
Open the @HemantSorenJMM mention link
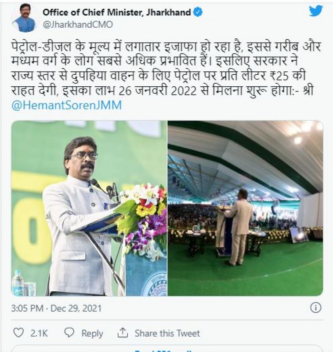click(66, 105)
